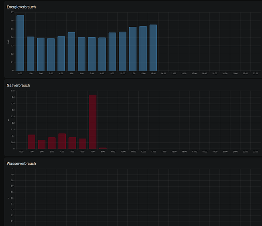Click the 16:00 x-axis label under Gasverbrauch
This screenshot has width=262, height=226.
click(184, 152)
